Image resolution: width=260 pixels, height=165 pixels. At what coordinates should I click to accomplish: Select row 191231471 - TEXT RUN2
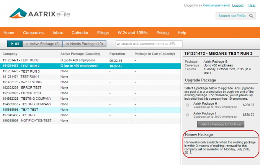[x=90, y=60]
